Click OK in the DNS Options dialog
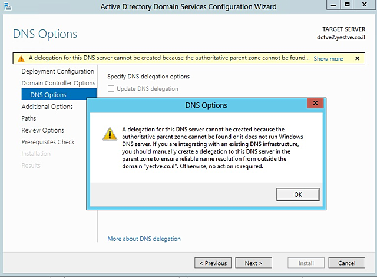The image size is (377, 278). (297, 194)
